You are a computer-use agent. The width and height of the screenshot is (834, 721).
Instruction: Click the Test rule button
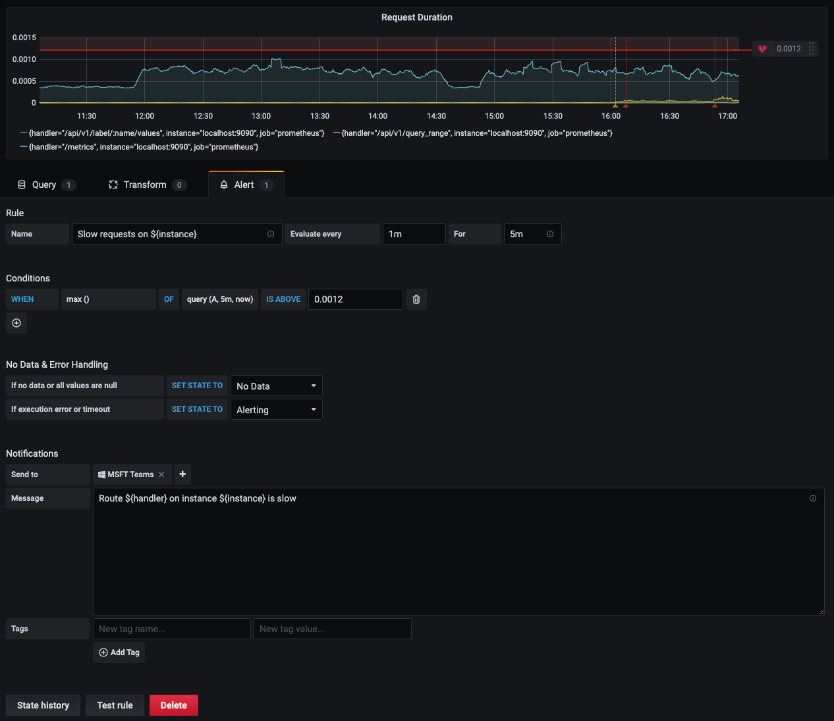coord(115,705)
